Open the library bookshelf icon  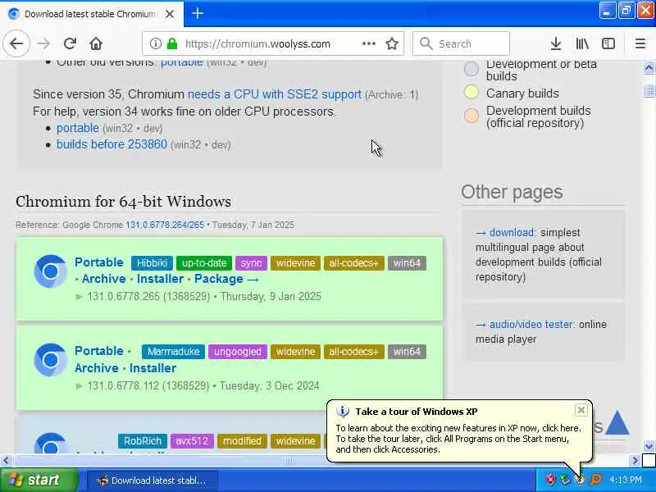click(582, 43)
